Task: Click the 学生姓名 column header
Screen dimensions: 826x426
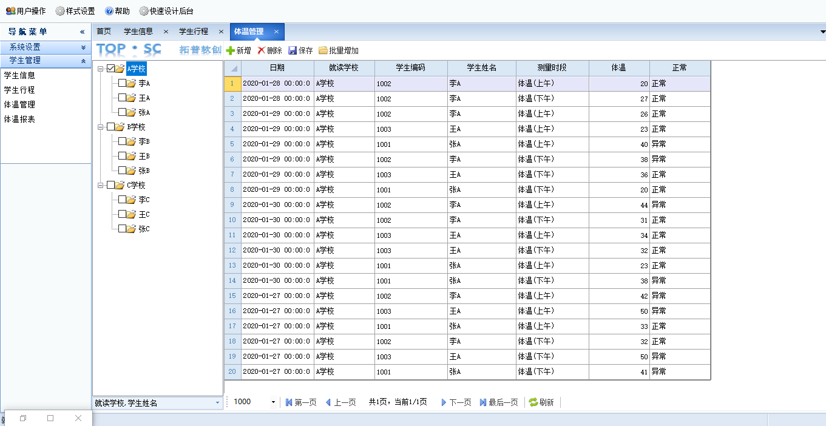Action: click(482, 68)
